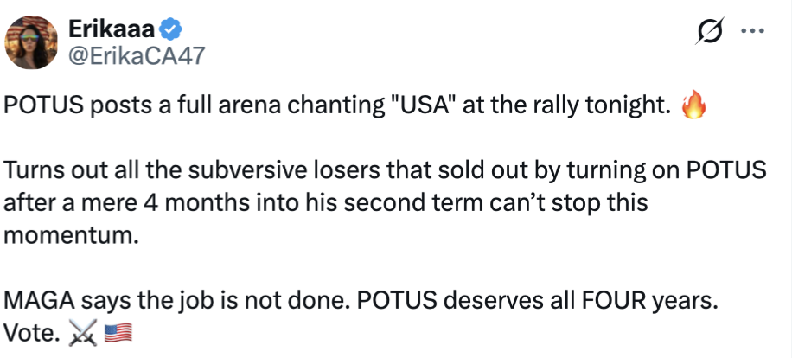Click the fire emoji after 'rally tonight'
792x358 pixels.
(693, 105)
